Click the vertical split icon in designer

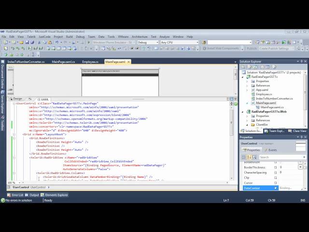pyautogui.click(x=228, y=99)
